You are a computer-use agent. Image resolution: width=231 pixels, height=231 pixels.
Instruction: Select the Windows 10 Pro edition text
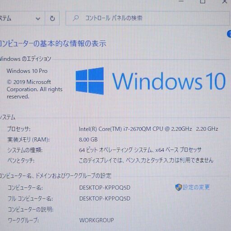(27, 71)
